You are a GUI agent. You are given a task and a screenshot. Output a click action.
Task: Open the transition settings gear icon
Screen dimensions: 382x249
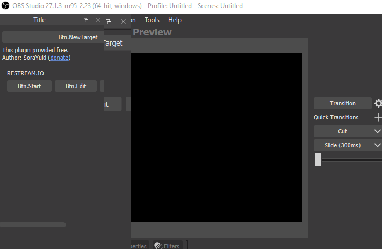(378, 103)
